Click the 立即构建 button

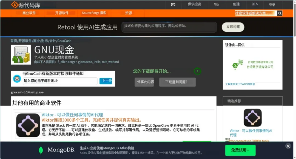click(x=233, y=27)
